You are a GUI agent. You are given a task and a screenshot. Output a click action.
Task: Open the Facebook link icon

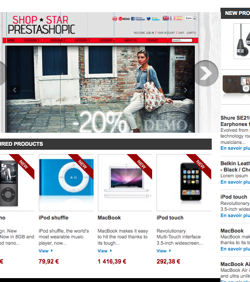pos(138,18)
